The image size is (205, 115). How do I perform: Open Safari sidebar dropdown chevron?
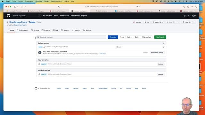(x=18, y=7)
